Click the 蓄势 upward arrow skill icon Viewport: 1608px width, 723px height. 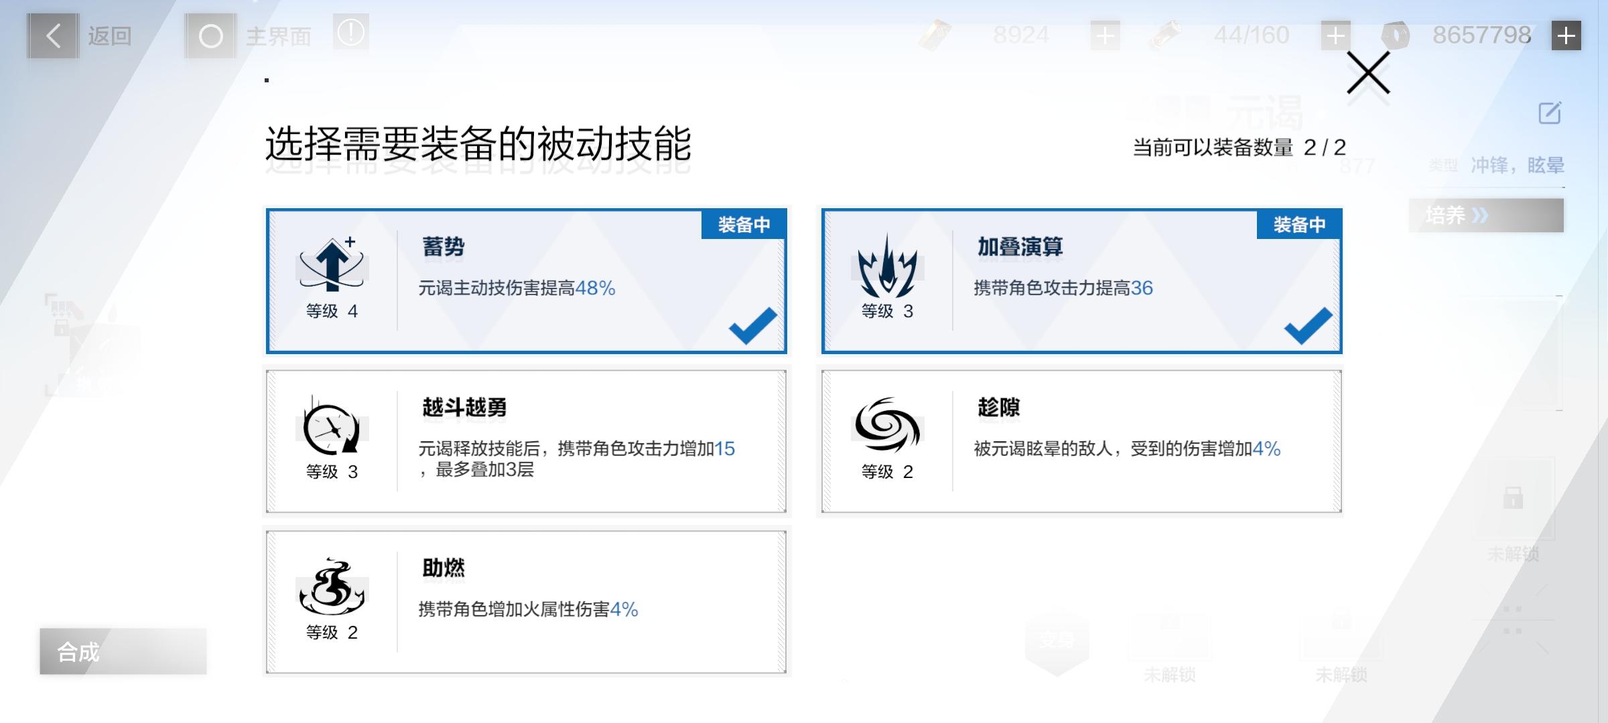click(x=332, y=264)
